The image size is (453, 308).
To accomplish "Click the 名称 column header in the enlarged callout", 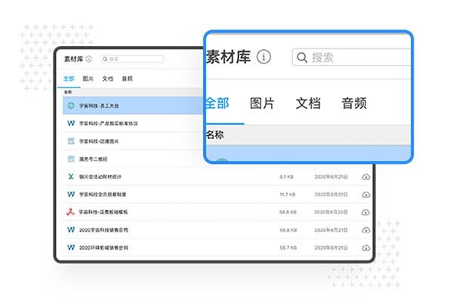I will (215, 135).
